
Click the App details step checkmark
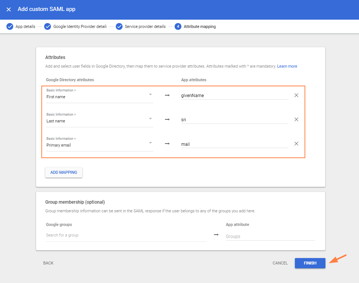10,26
